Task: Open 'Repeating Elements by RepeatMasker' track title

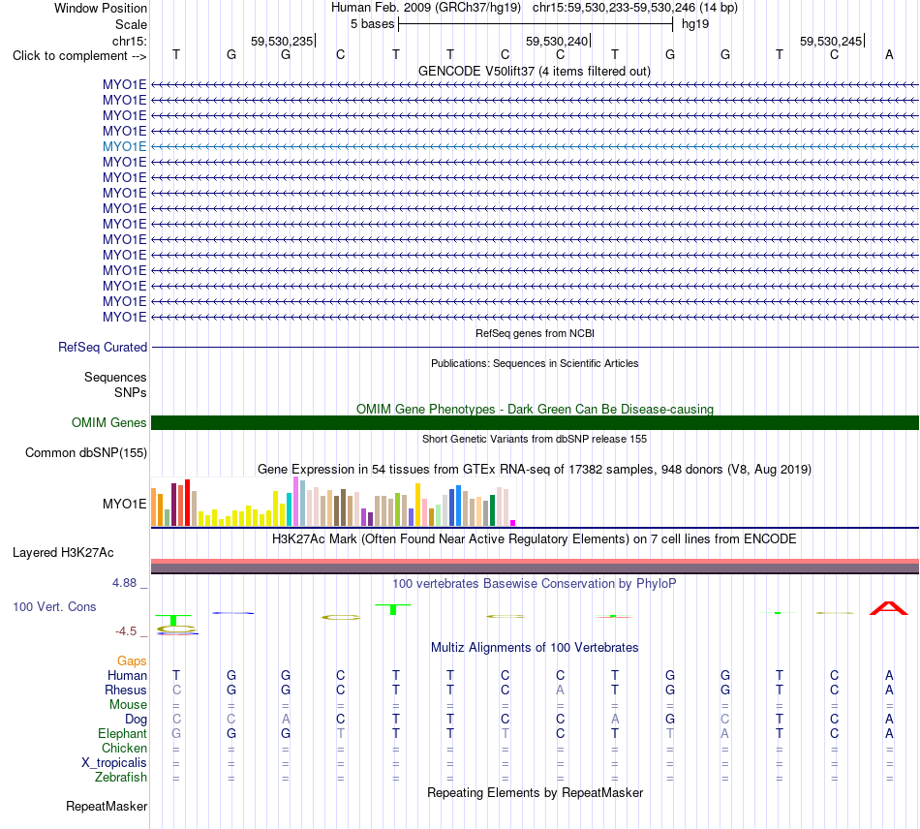Action: [x=535, y=793]
